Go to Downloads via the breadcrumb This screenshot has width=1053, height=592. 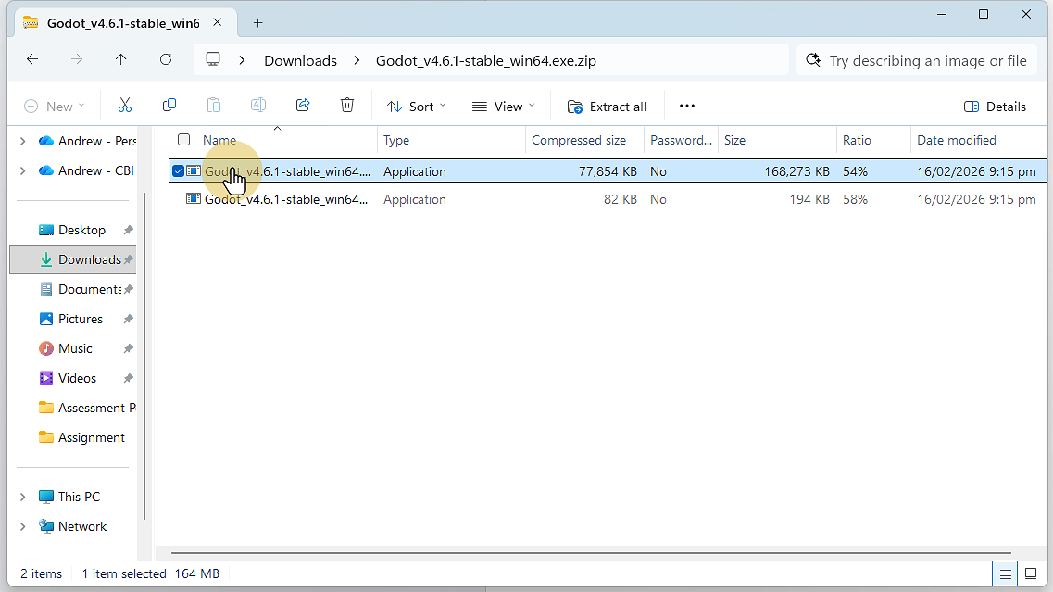(300, 59)
